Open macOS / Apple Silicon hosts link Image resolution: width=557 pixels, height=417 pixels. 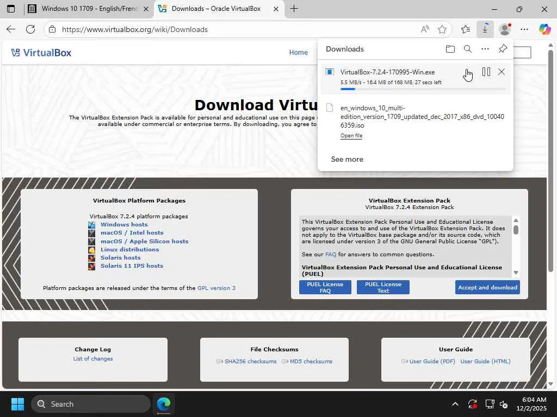point(144,241)
